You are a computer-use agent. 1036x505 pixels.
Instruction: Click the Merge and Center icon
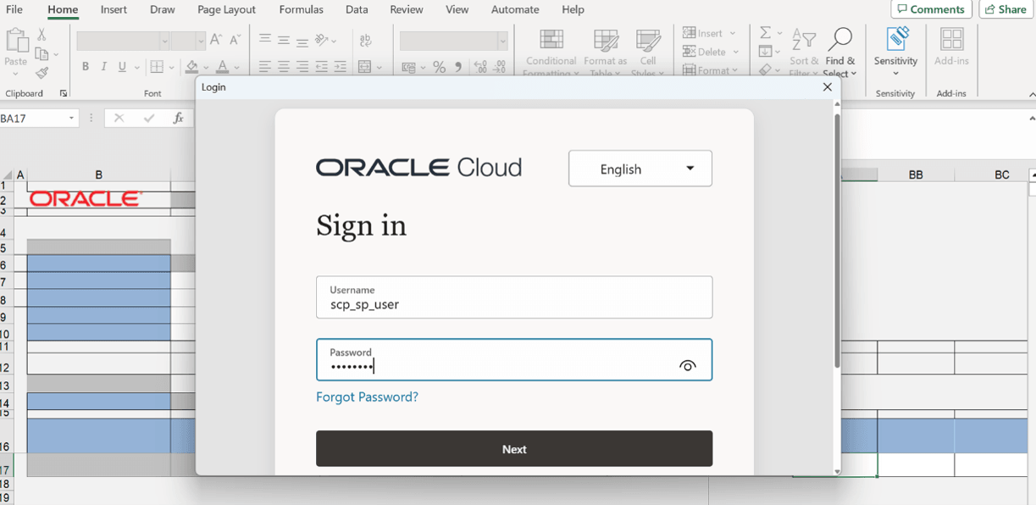[x=365, y=67]
